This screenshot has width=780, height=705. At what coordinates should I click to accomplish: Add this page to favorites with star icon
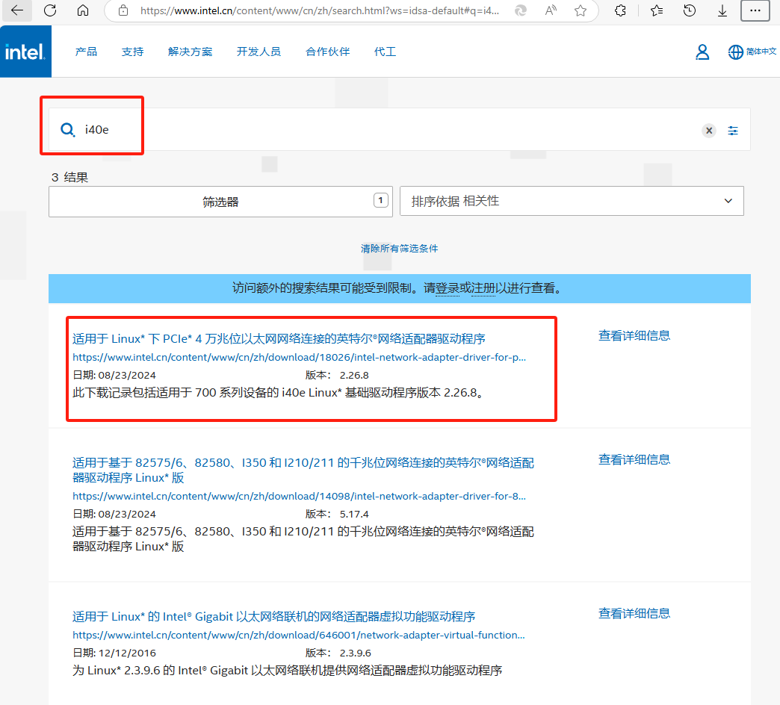coord(580,10)
